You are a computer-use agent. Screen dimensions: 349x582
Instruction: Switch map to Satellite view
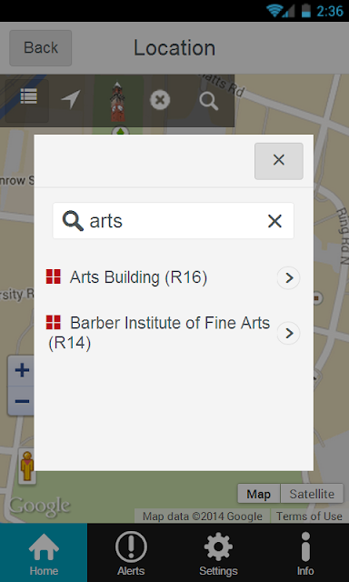[312, 494]
